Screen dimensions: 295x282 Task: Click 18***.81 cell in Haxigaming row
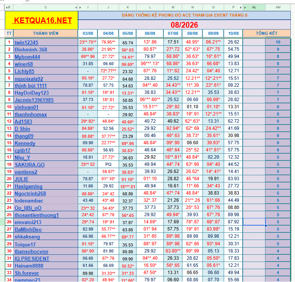click(128, 186)
